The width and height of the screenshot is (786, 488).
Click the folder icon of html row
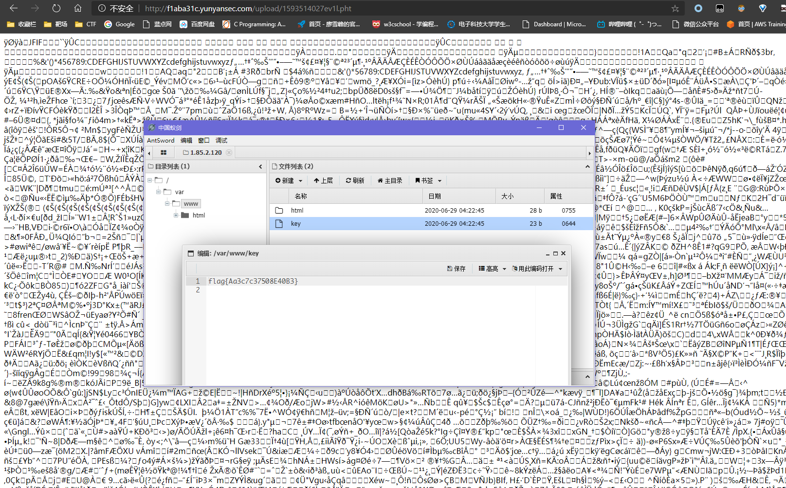[x=279, y=210]
